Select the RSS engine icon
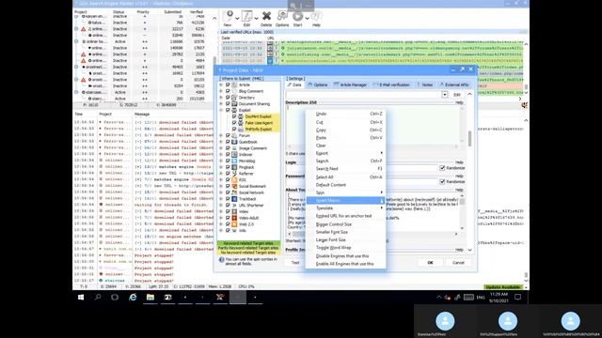Image resolution: width=602 pixels, height=338 pixels. point(234,179)
